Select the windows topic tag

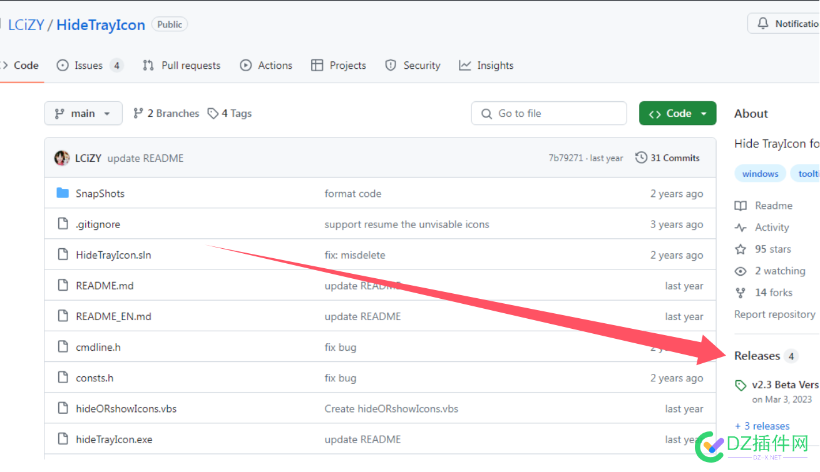tap(761, 173)
